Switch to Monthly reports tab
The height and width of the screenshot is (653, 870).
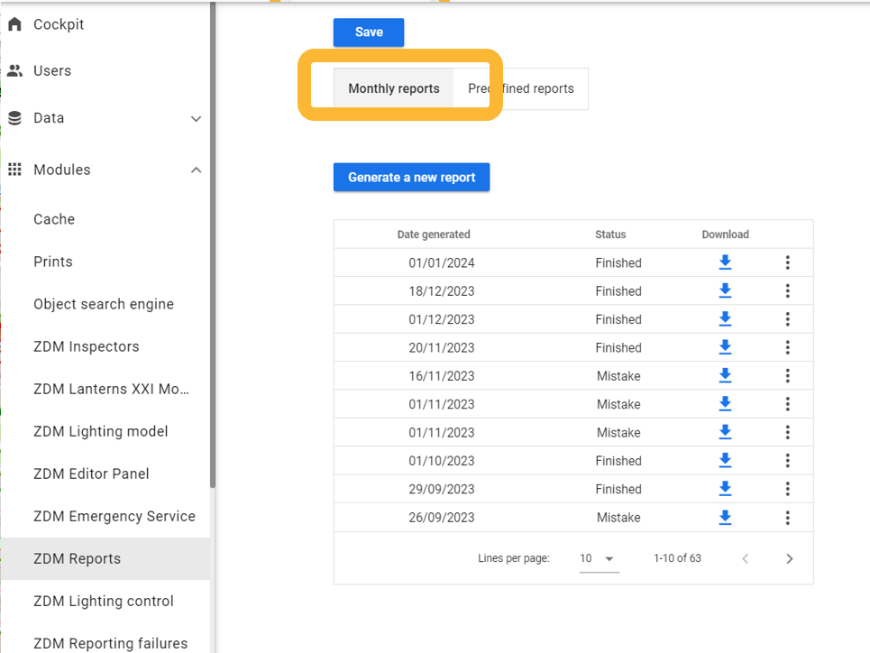pyautogui.click(x=394, y=89)
